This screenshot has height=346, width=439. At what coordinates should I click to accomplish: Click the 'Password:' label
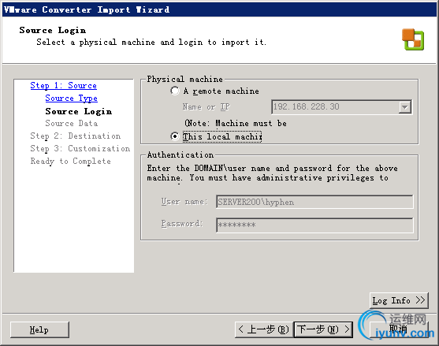click(x=182, y=224)
